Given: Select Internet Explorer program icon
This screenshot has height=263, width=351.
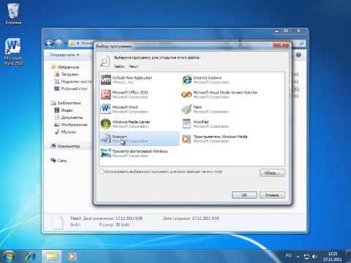Looking at the screenshot, I should tap(187, 80).
